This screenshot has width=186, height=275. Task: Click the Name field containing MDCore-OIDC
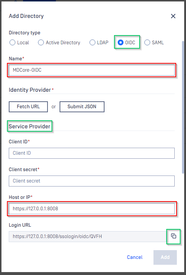92,70
